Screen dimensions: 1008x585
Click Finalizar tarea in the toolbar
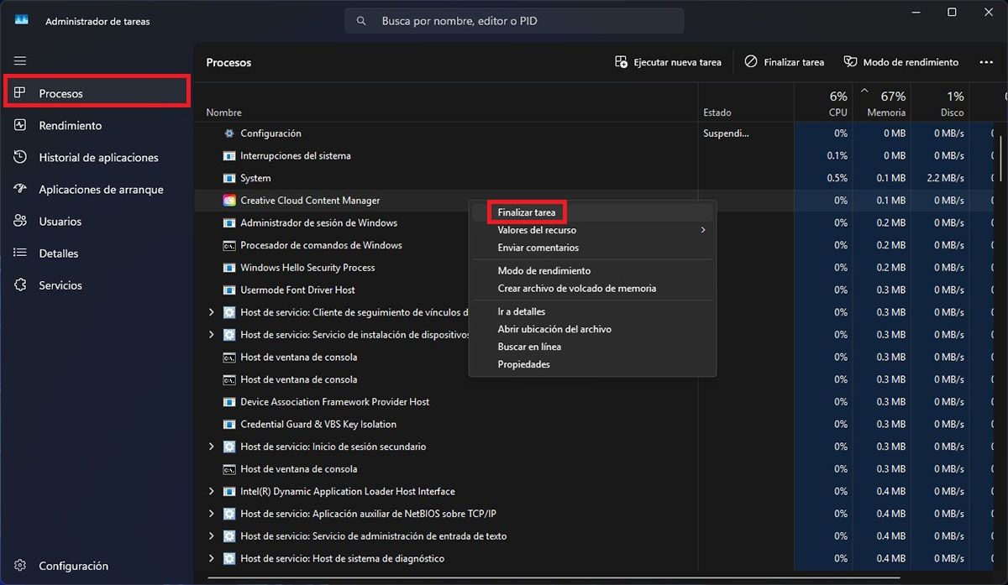(785, 62)
